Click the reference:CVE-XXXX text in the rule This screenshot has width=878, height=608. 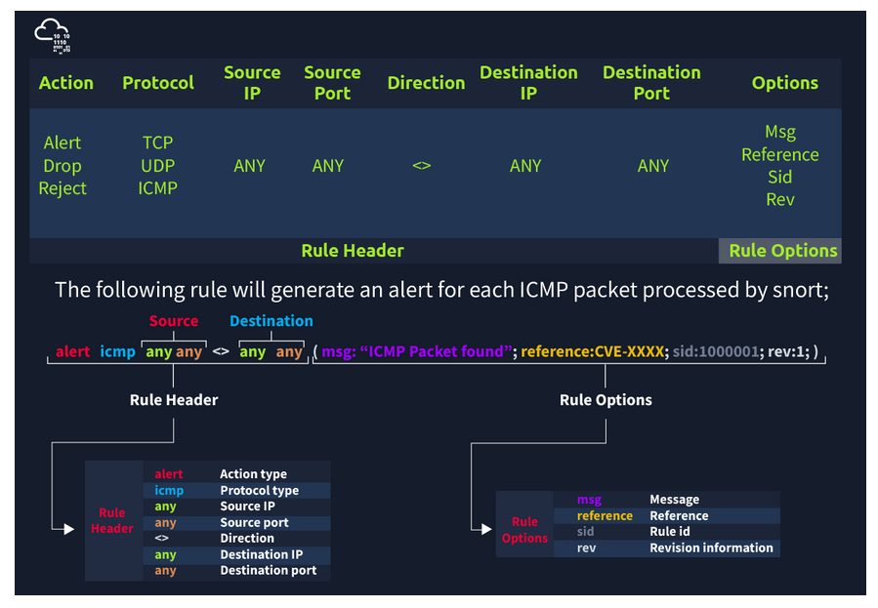(593, 351)
